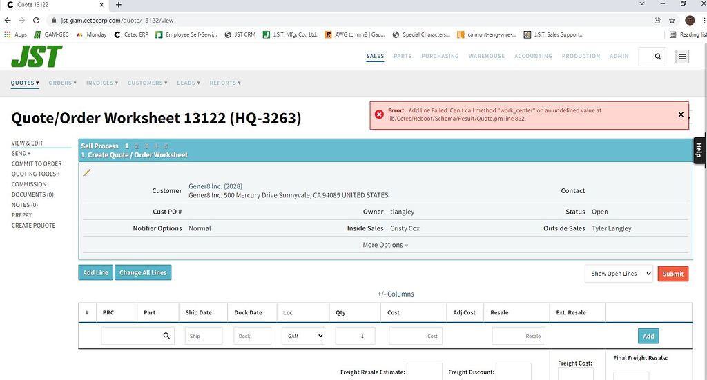Viewport: 707px width, 380px height.
Task: Switch to the Accounting module tab
Action: [534, 57]
